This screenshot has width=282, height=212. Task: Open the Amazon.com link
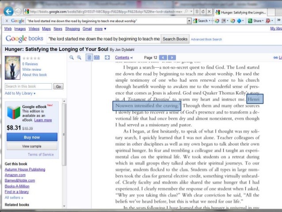point(15,175)
